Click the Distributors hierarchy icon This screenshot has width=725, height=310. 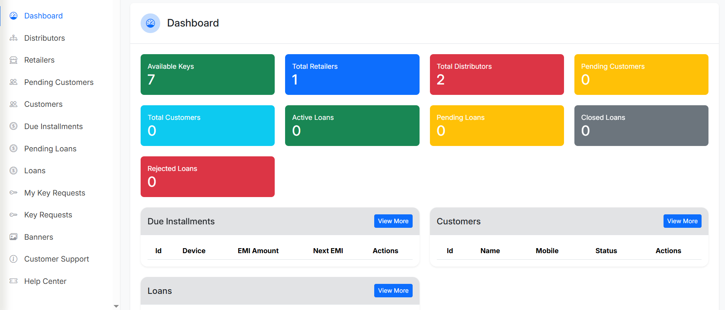(x=13, y=38)
